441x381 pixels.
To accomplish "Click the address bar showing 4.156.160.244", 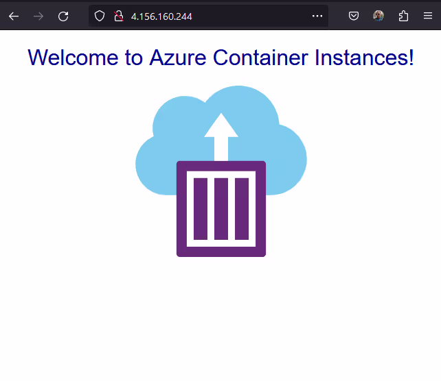I will (208, 16).
